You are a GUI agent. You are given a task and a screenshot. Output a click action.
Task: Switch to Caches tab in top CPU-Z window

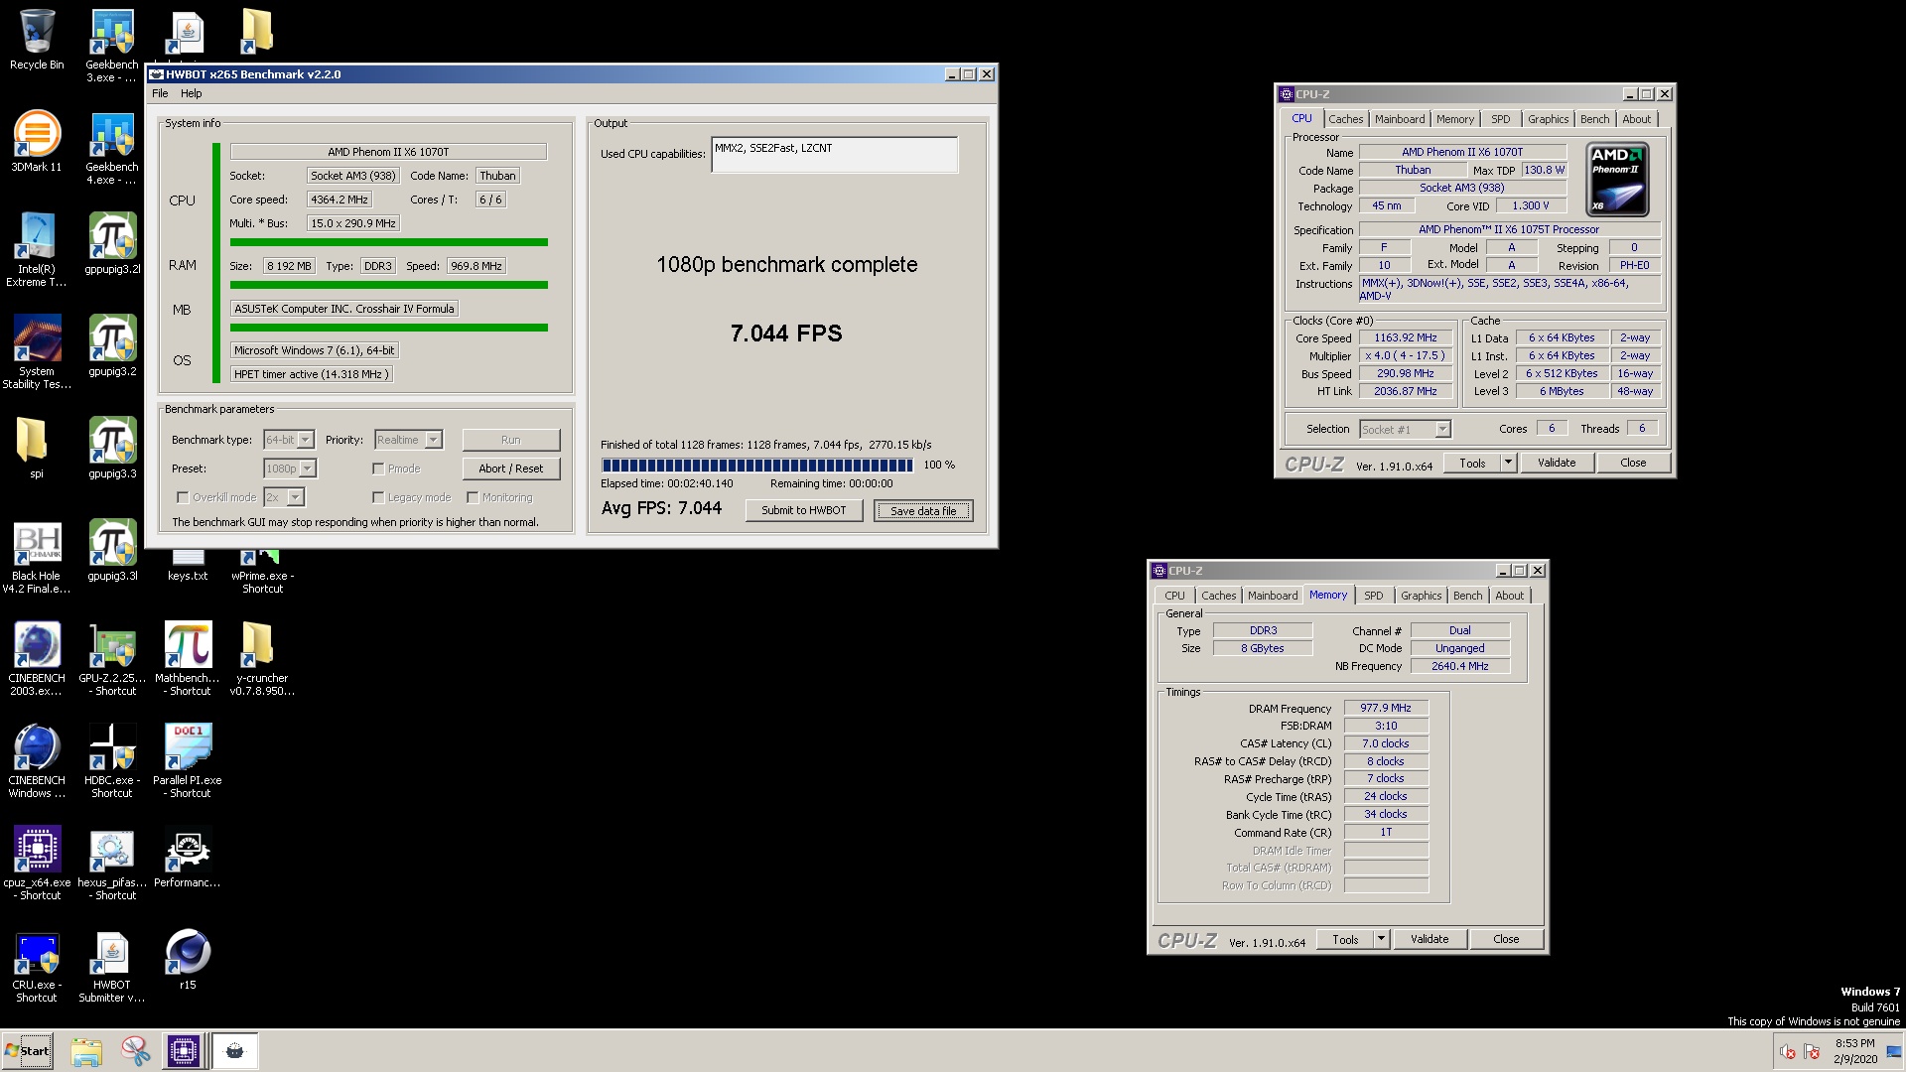click(1345, 119)
